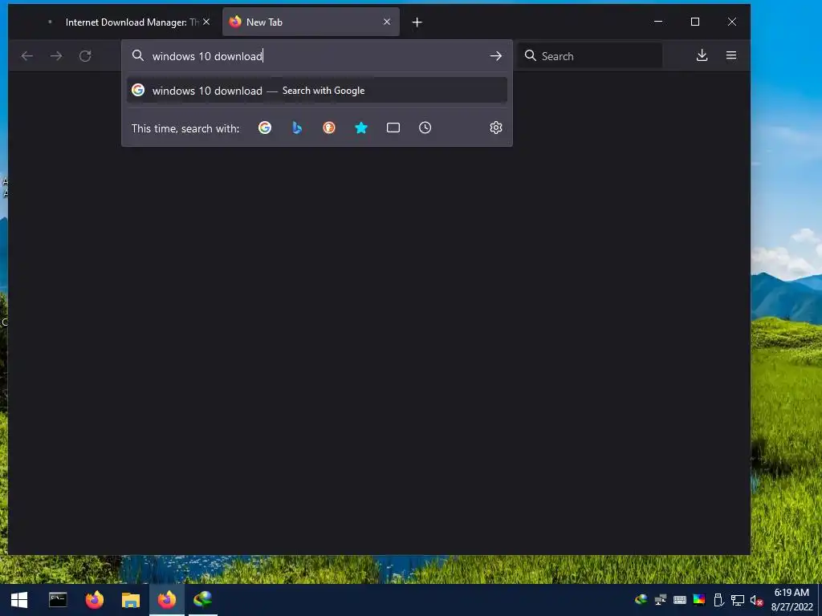Close the New Tab tab
The width and height of the screenshot is (822, 616).
[387, 22]
